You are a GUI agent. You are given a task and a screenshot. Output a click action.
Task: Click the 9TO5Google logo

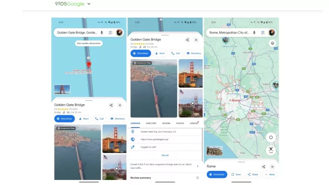69,4
